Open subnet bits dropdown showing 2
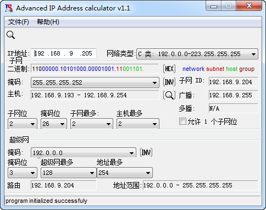The image size is (266, 210). (x=23, y=124)
